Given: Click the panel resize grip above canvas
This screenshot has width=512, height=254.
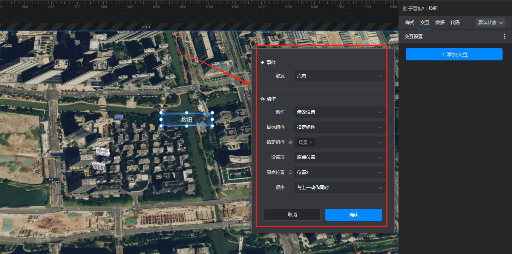Looking at the screenshot, I should pos(146,27).
